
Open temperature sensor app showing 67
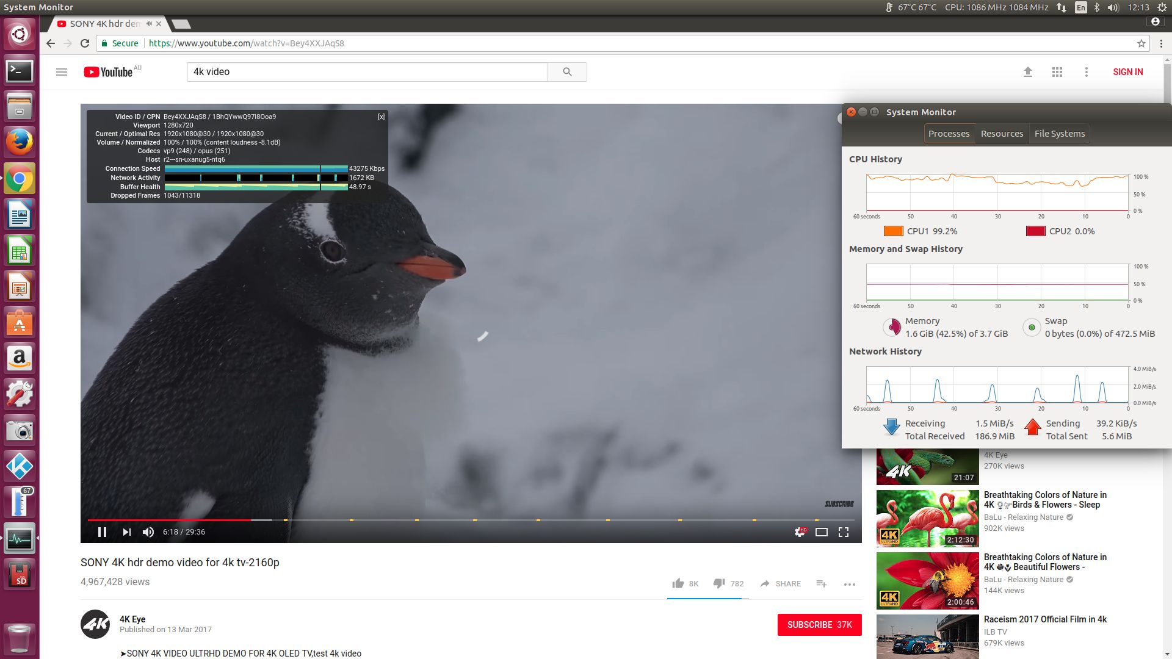coord(20,503)
